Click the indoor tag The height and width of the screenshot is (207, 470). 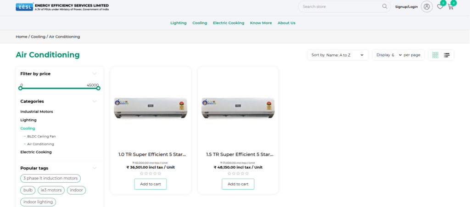(77, 190)
